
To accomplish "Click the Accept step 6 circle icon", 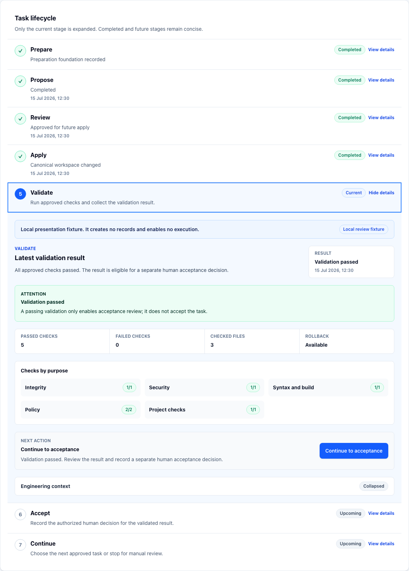I will click(20, 514).
